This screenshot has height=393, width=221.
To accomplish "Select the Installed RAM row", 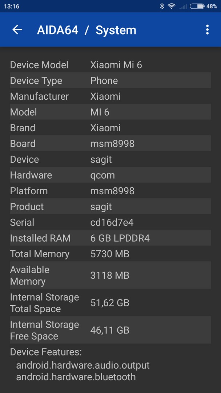I will point(110,238).
